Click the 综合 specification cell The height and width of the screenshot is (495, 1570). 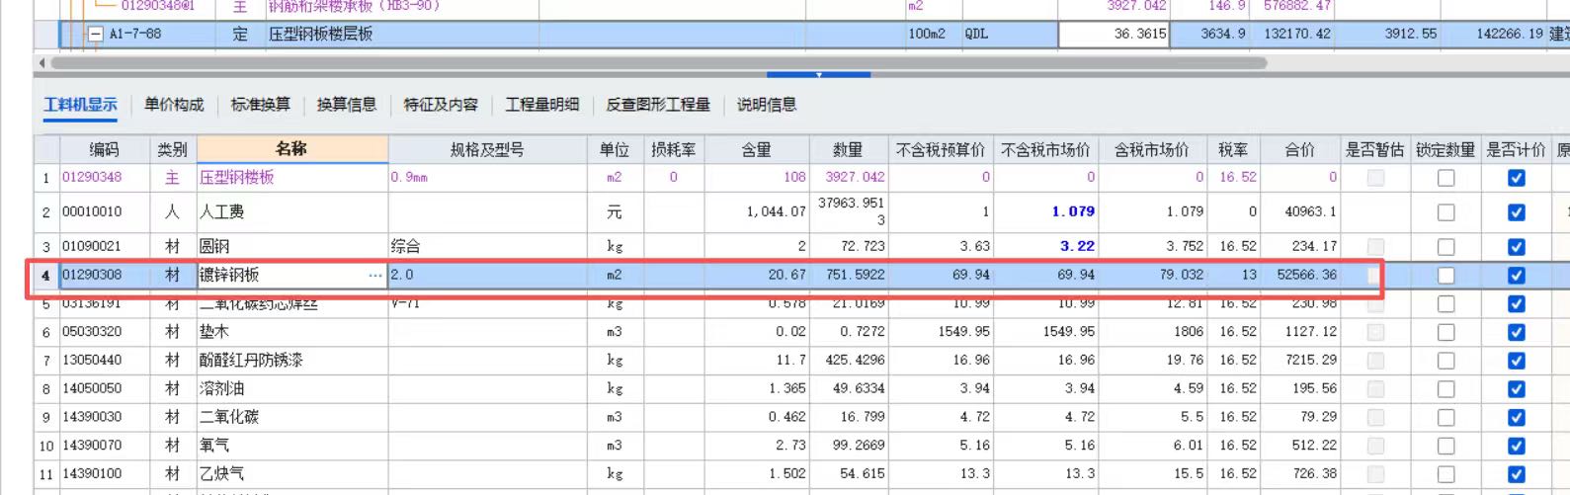point(487,246)
